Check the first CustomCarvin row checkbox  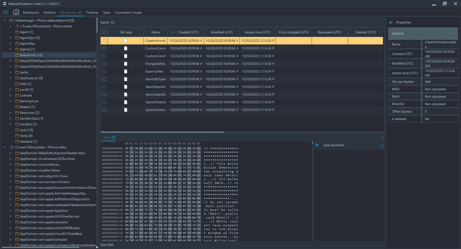[104, 48]
